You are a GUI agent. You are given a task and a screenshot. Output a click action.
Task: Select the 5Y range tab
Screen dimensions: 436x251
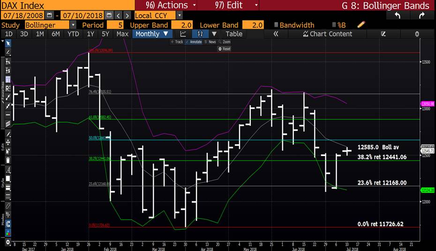coord(105,34)
